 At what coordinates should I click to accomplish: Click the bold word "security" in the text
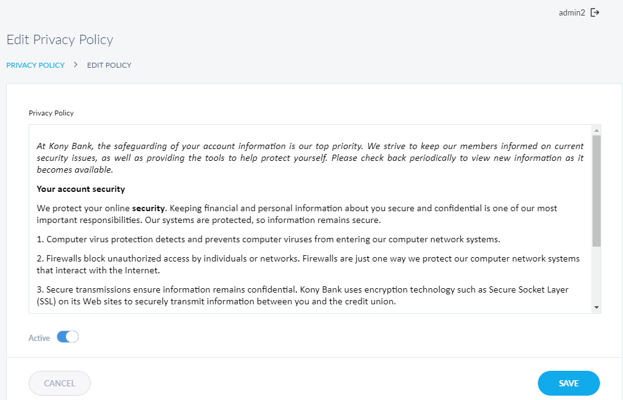pyautogui.click(x=149, y=208)
